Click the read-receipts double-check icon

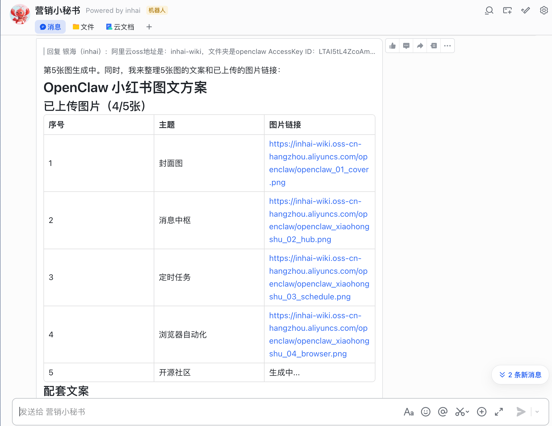point(525,10)
